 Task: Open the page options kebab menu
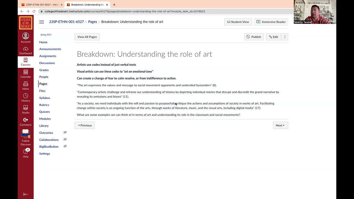pos(285,37)
